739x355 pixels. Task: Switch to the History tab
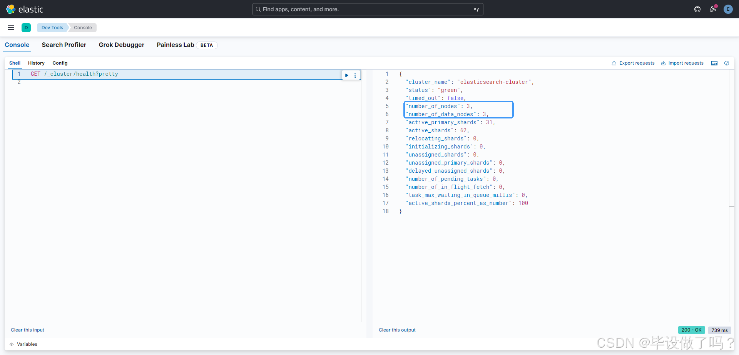tap(36, 63)
